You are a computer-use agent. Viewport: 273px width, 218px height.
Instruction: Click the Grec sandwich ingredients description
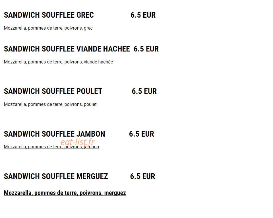point(48,28)
